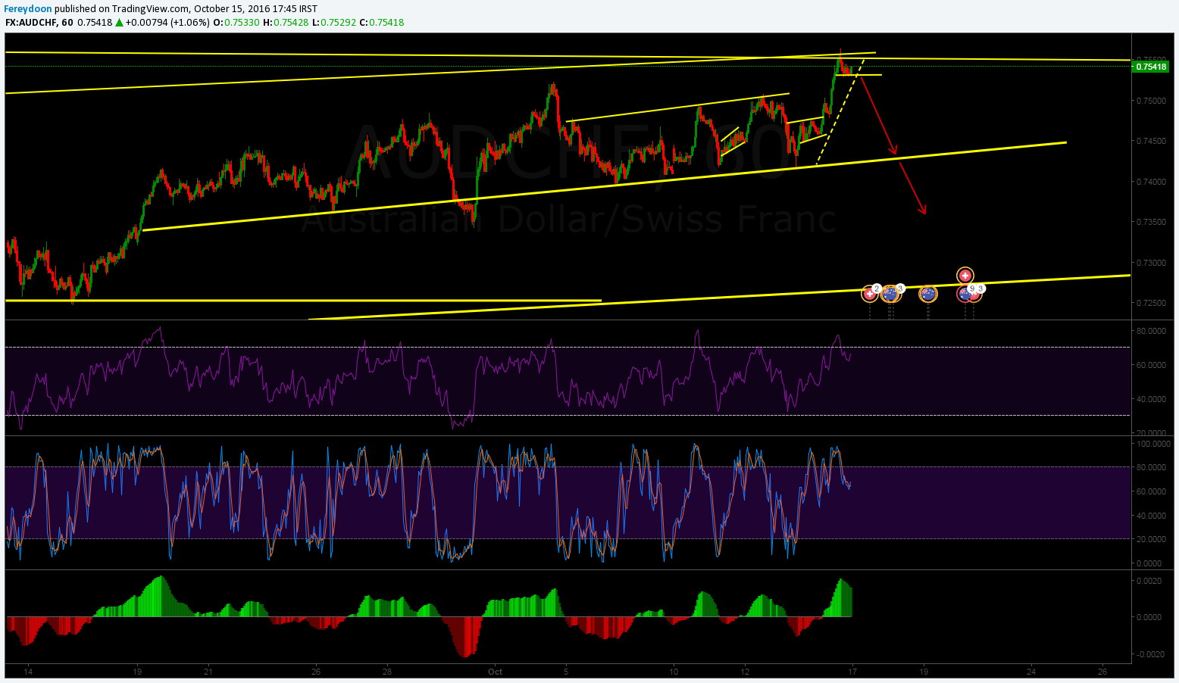Click the 0.74000 price axis label
1179x683 pixels.
point(1150,182)
